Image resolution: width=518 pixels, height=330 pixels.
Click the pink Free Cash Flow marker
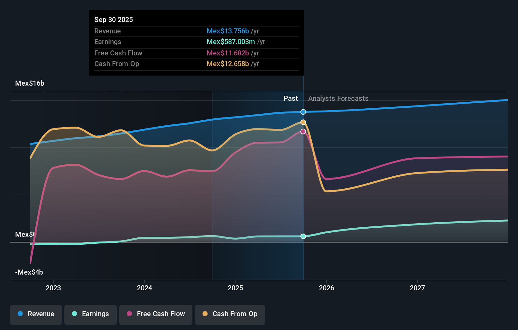coord(303,132)
